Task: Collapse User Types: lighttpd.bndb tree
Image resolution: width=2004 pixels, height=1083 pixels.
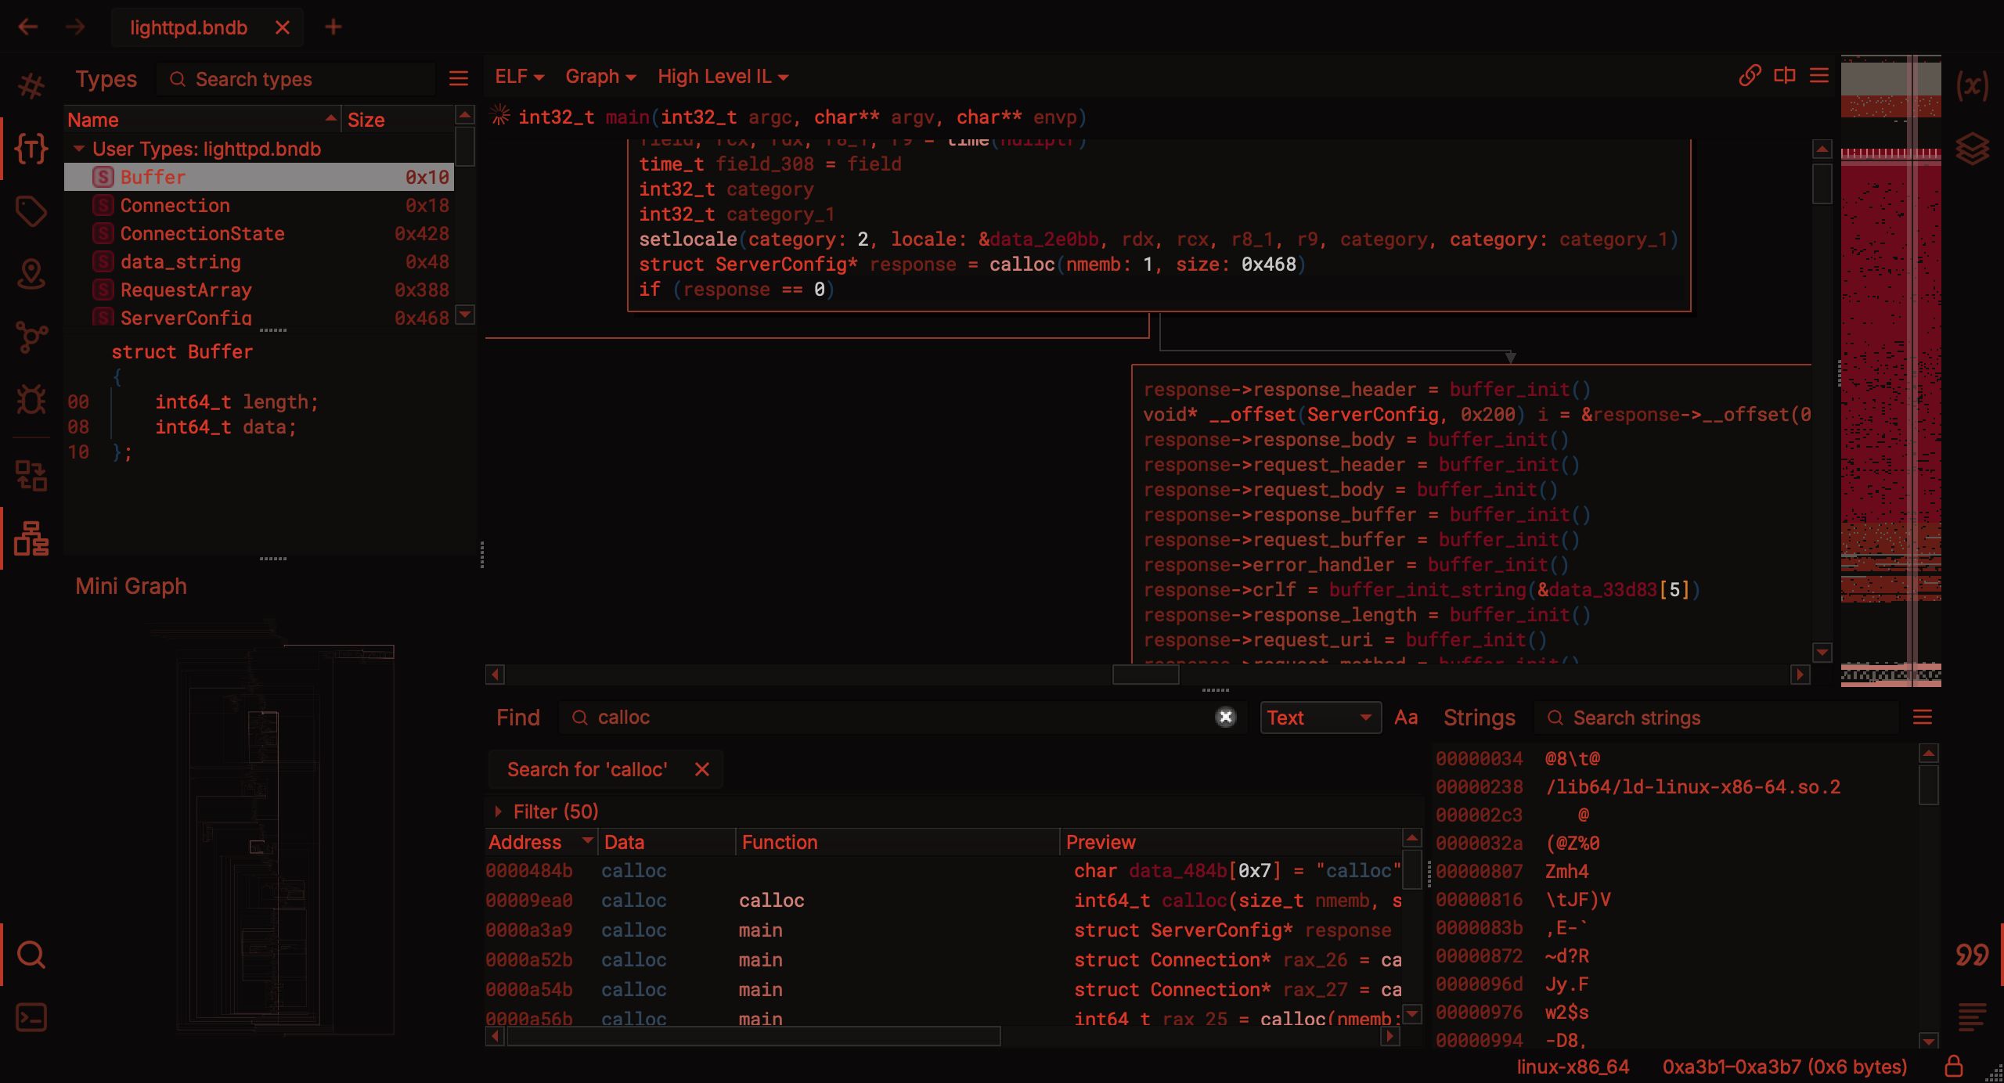Action: click(x=79, y=149)
